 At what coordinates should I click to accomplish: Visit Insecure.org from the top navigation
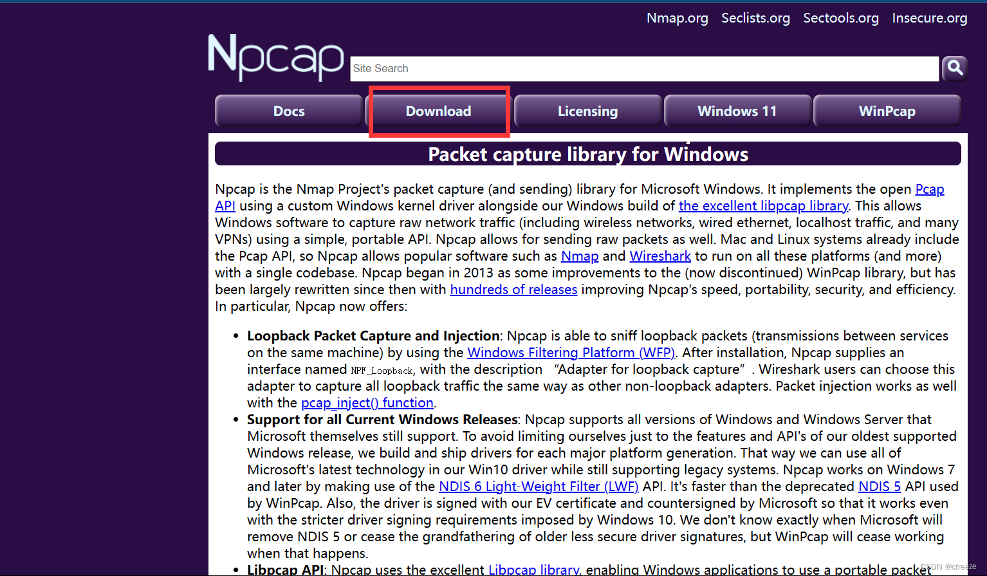(929, 18)
